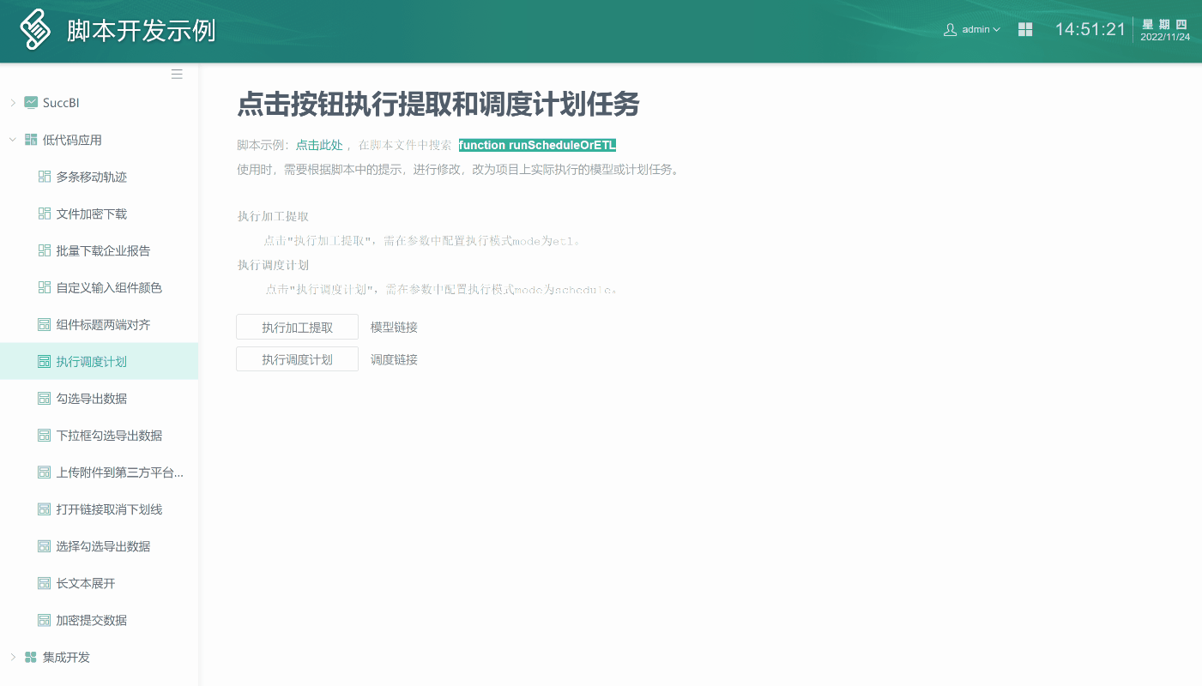This screenshot has width=1202, height=686.
Task: Collapse the 低代码应用 tree node
Action: pos(12,139)
